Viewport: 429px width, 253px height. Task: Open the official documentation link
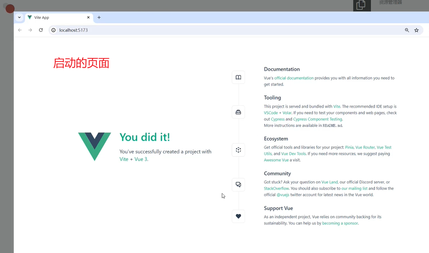coord(294,78)
